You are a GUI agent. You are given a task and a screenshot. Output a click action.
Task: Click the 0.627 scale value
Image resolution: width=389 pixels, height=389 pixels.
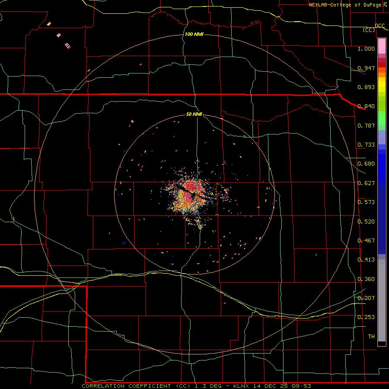(x=366, y=183)
